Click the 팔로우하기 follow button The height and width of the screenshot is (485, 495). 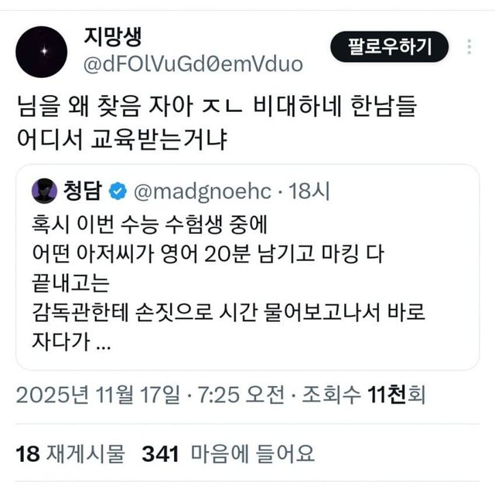coord(390,46)
